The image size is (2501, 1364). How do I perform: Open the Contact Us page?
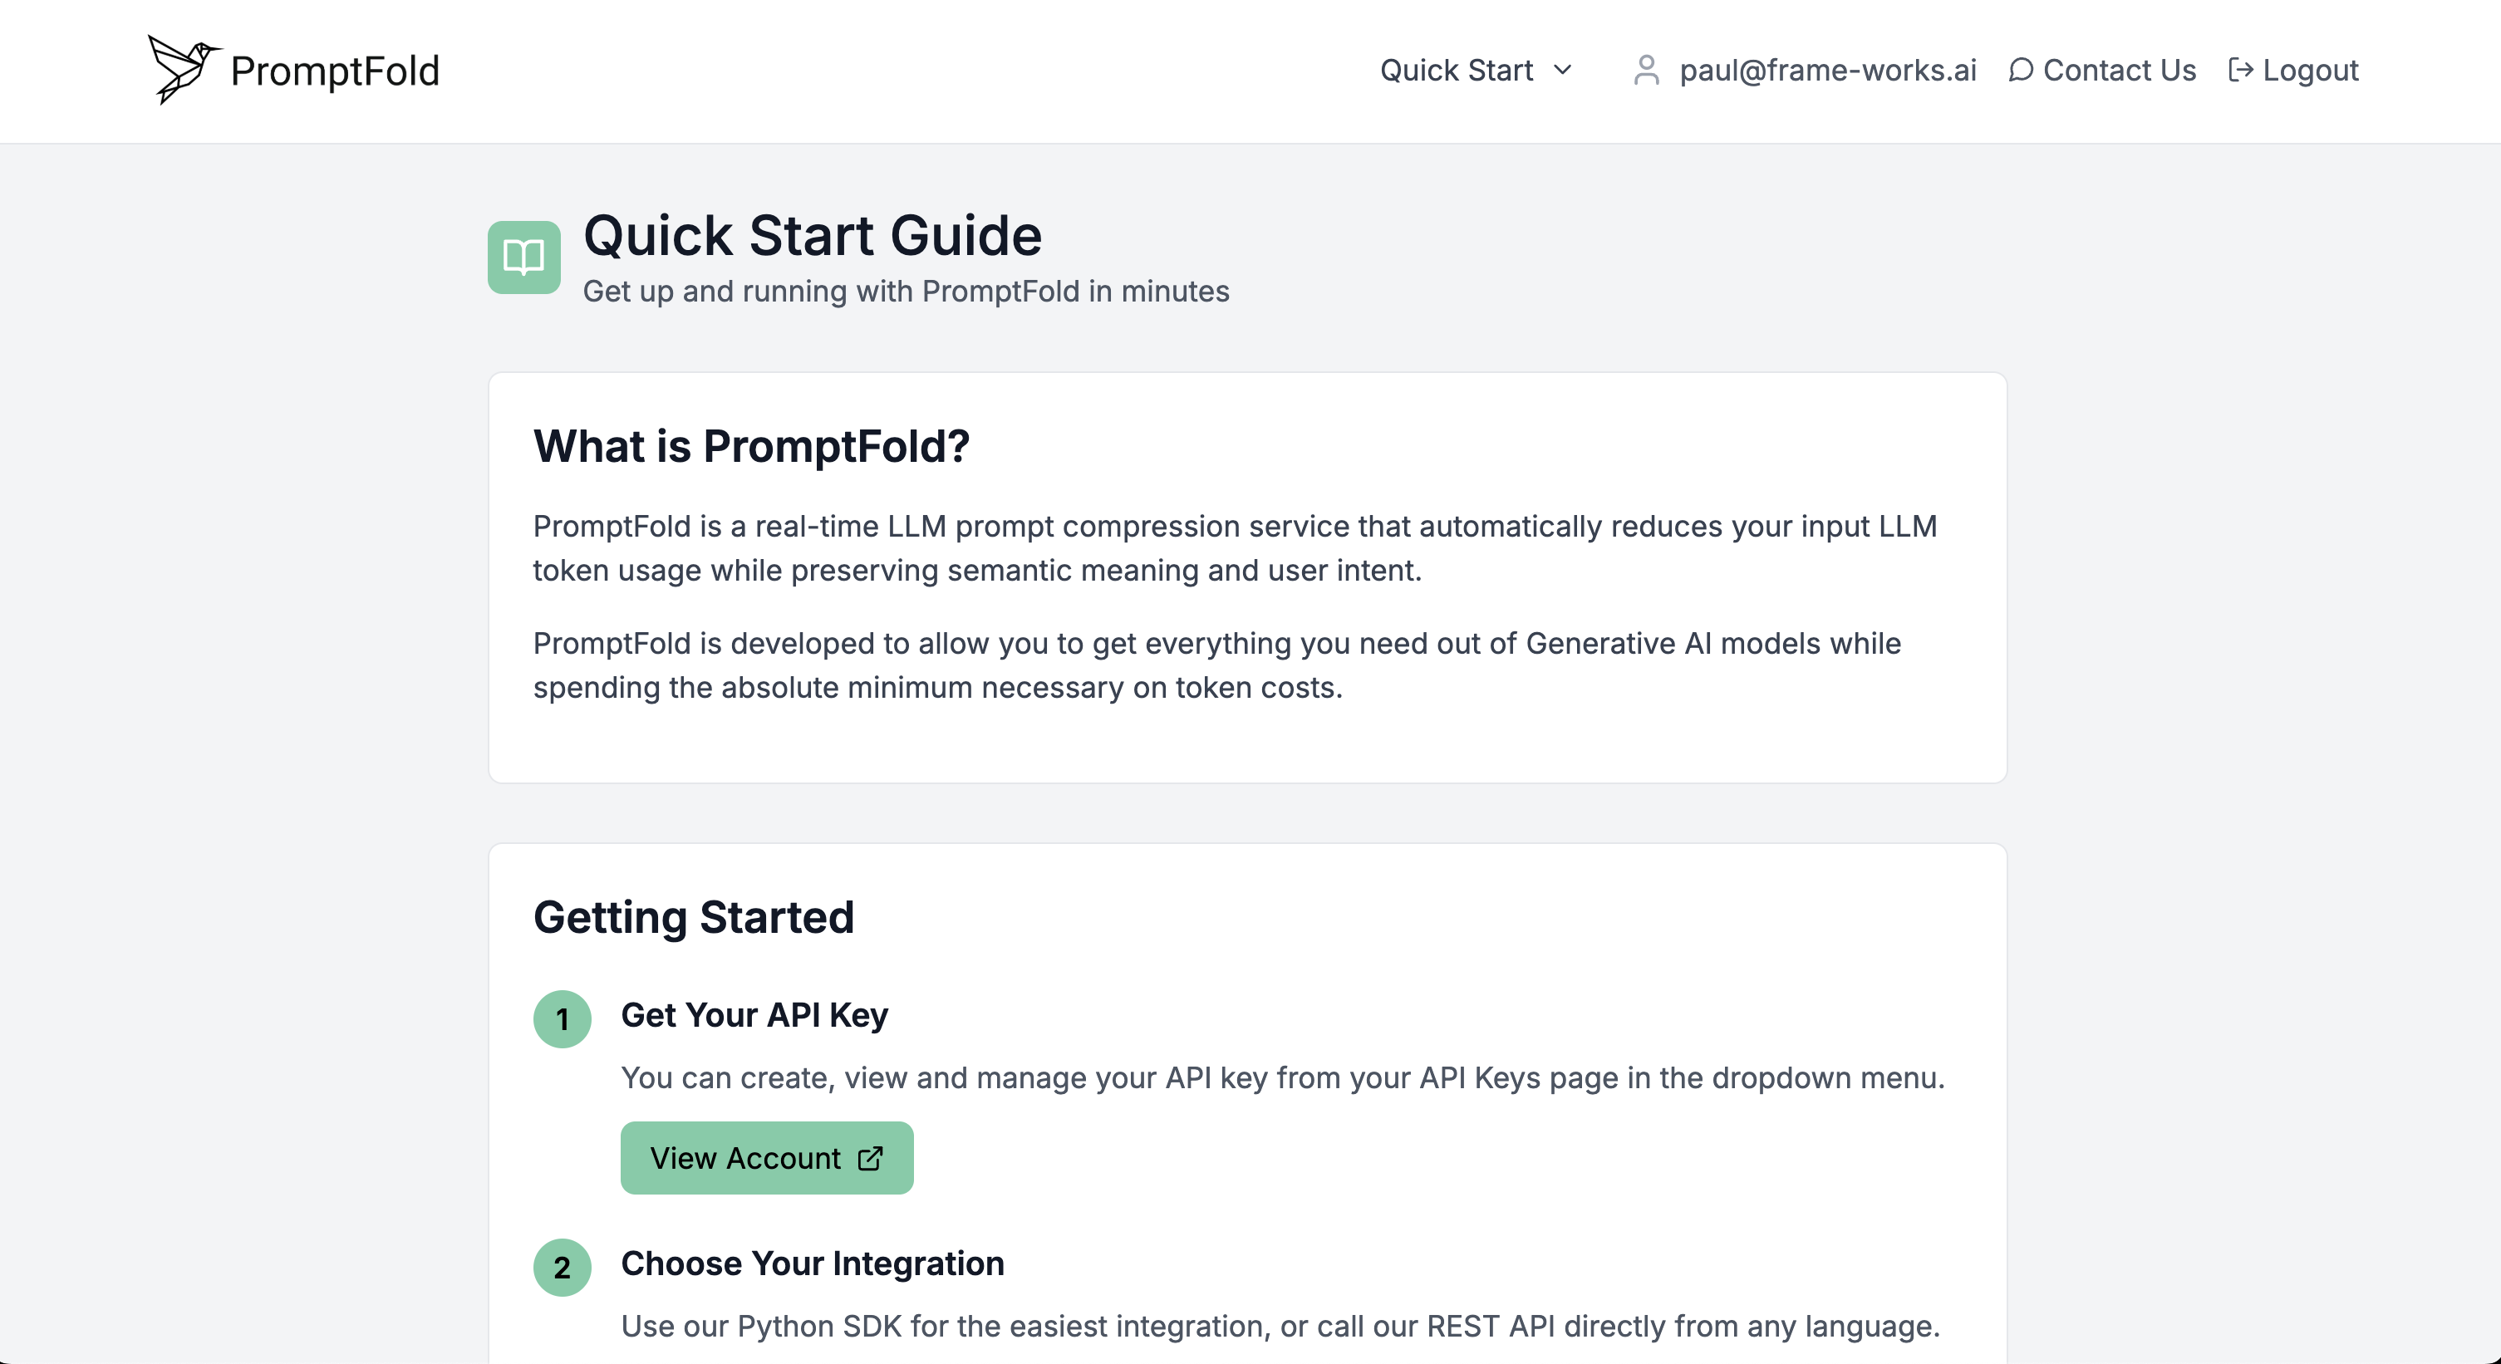click(2102, 70)
